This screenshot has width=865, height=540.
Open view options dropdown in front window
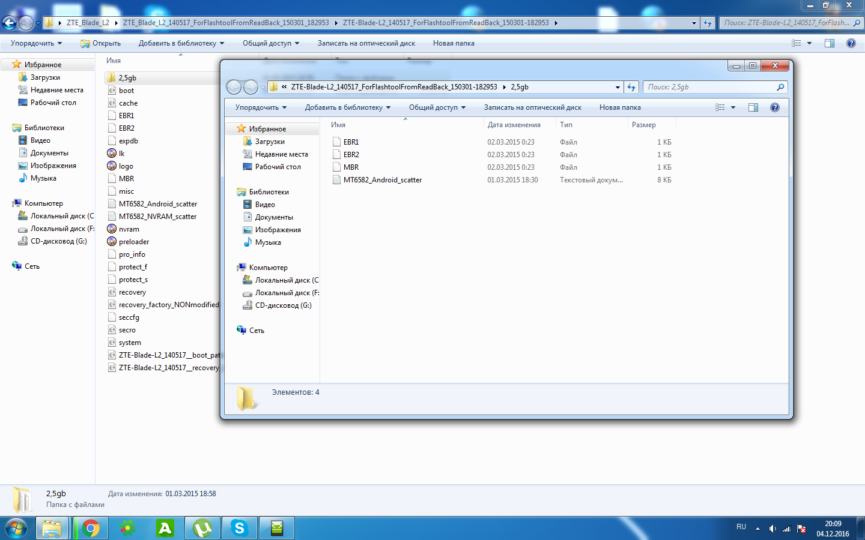733,107
